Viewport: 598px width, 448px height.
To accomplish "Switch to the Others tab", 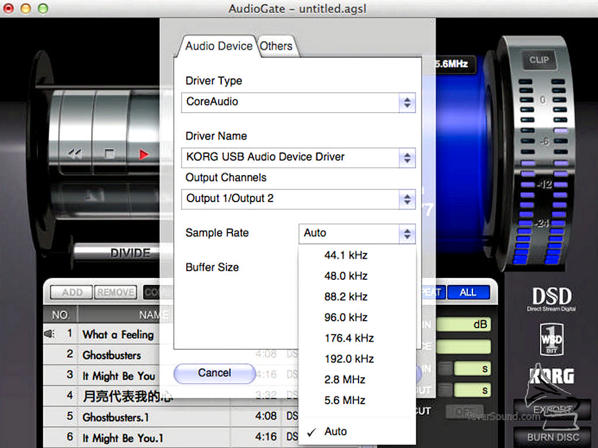I will point(276,46).
